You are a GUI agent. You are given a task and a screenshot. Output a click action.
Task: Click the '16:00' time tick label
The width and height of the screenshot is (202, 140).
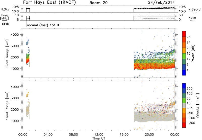124,135
